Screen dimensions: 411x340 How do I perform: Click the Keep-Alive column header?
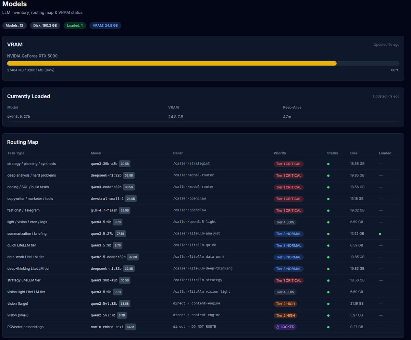[x=292, y=107]
